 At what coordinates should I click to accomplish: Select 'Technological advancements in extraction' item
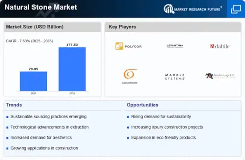point(49,127)
